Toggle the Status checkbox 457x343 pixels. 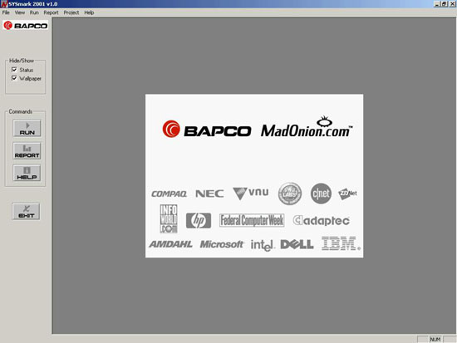pyautogui.click(x=14, y=70)
